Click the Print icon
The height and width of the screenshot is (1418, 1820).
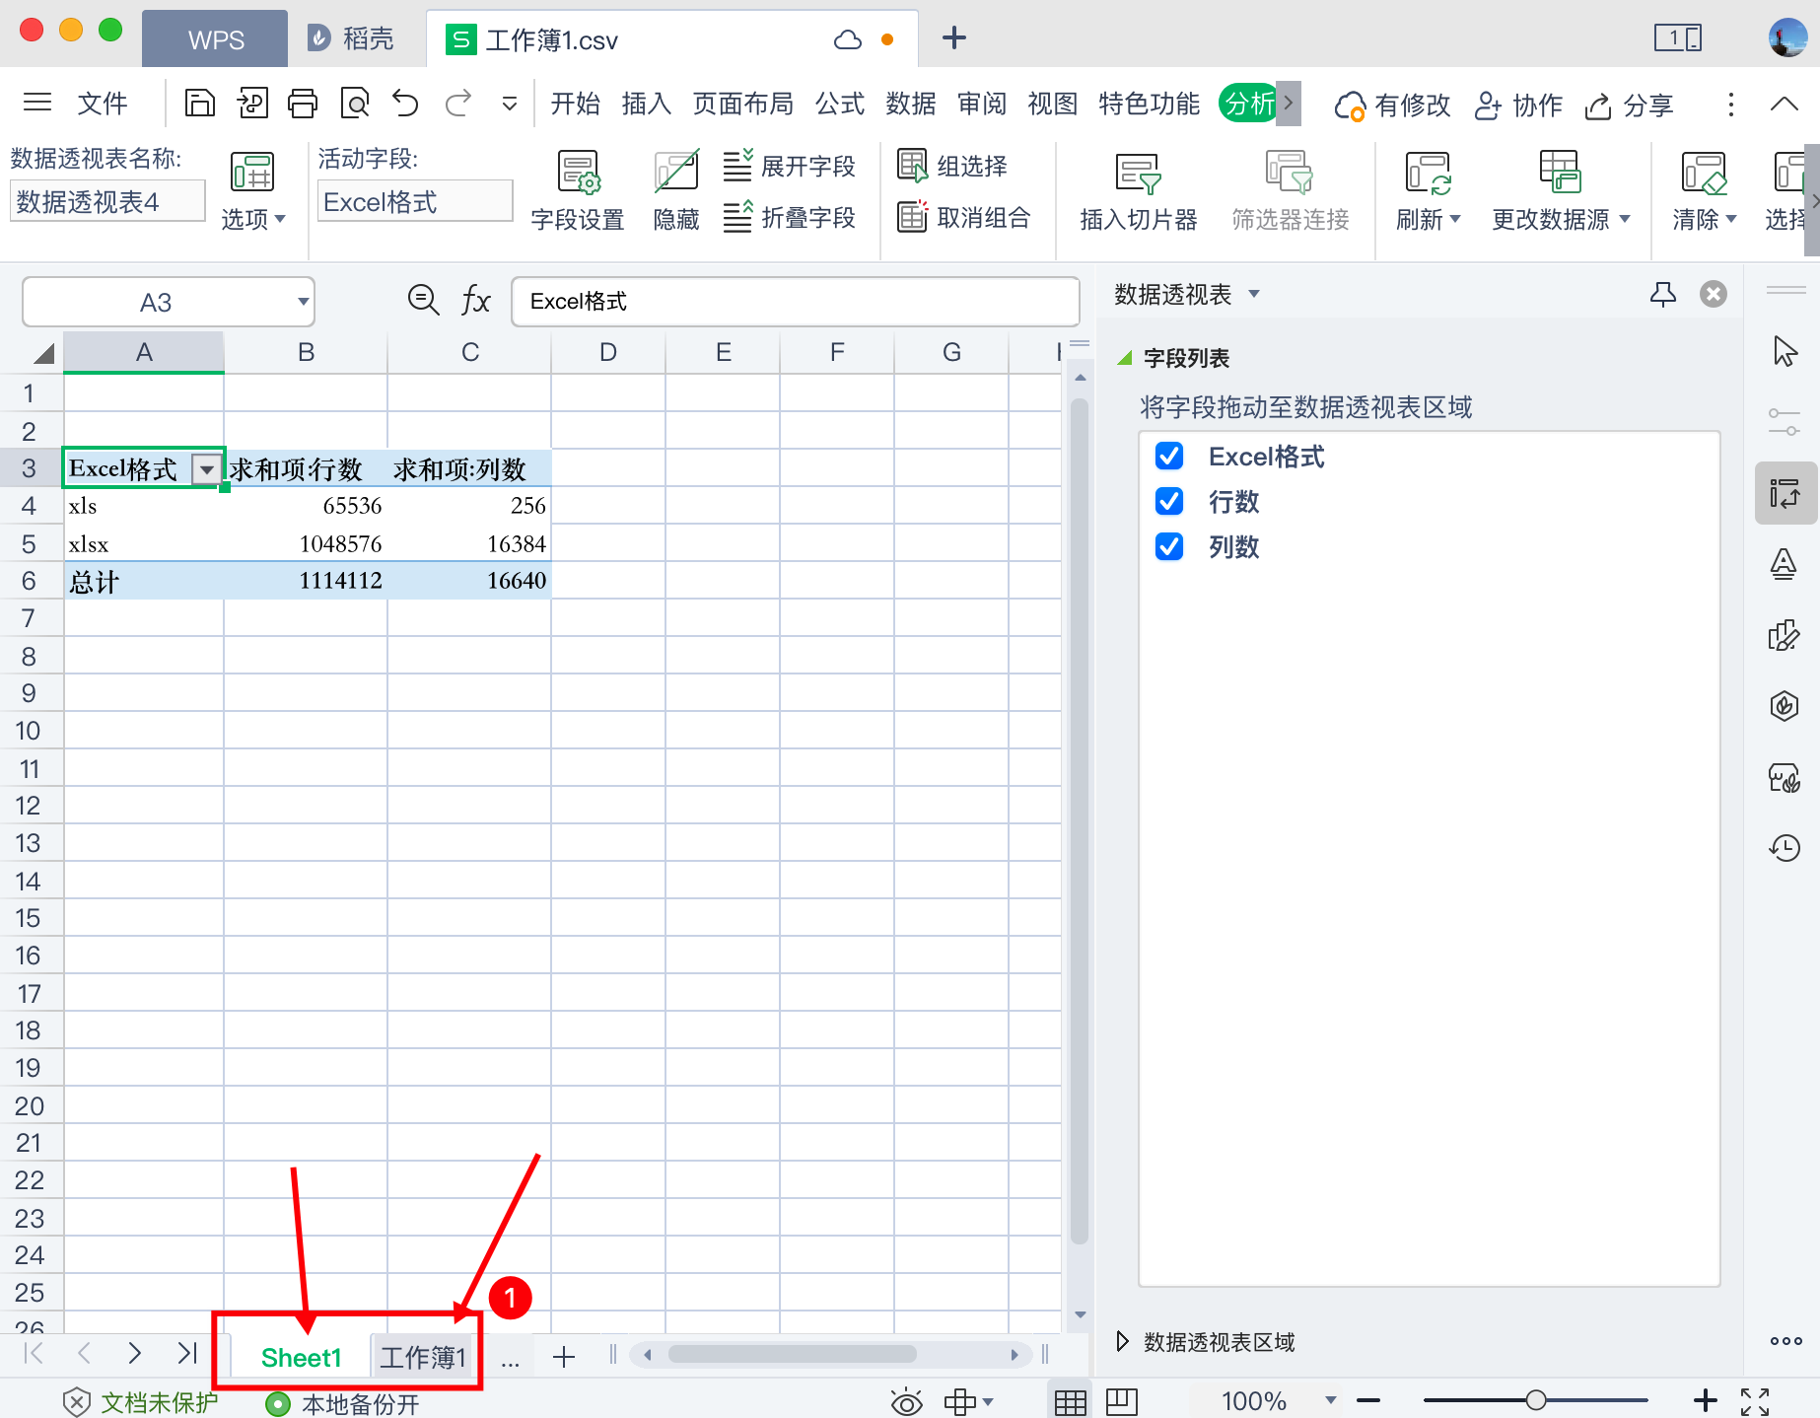pos(303,104)
